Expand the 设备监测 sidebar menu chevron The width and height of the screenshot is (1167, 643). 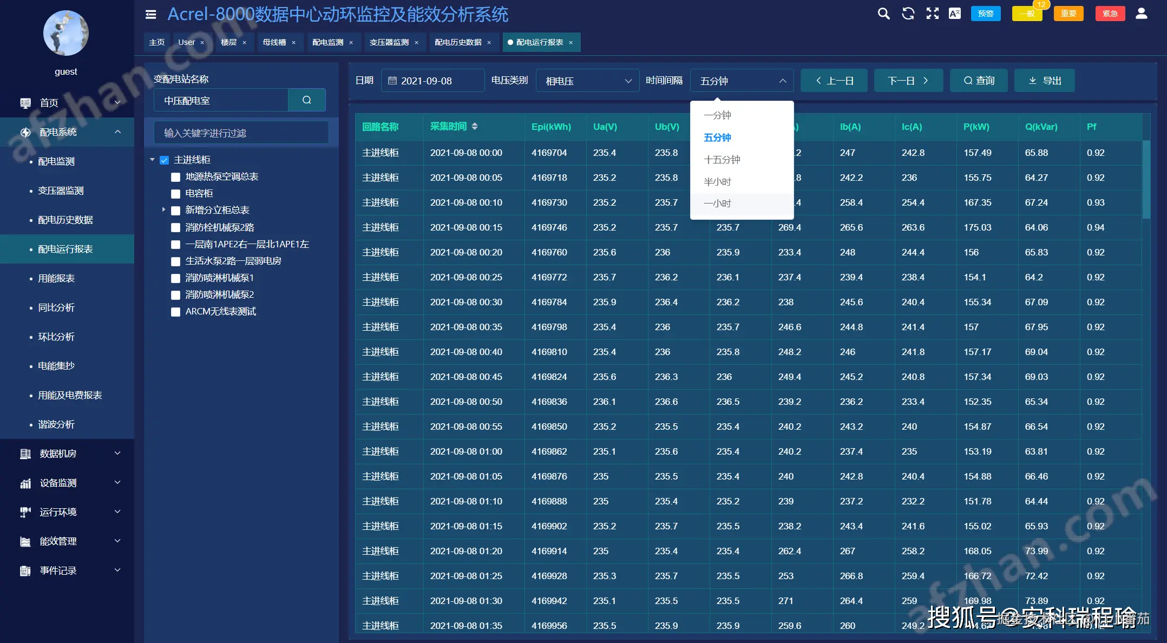tap(117, 483)
